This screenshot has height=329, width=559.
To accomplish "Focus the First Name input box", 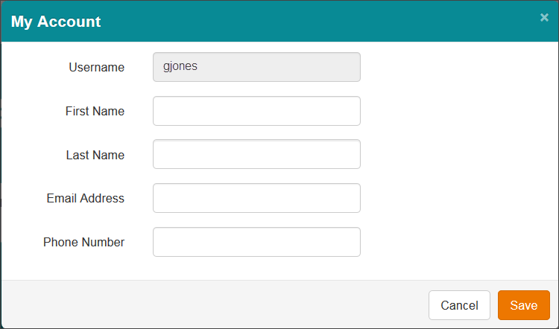I will click(256, 111).
